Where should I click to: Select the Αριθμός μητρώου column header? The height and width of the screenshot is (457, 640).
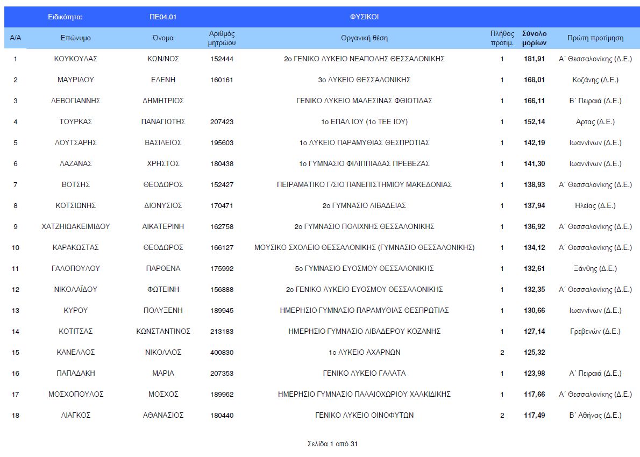pos(222,38)
